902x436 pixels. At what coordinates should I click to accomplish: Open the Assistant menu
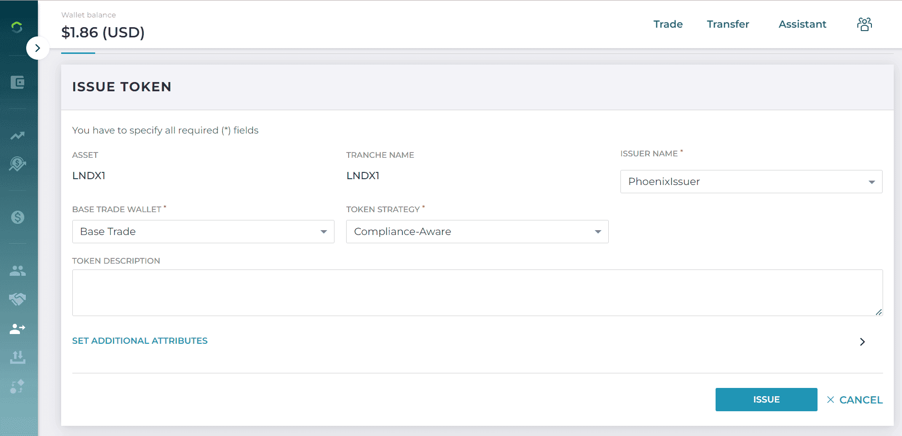(802, 24)
